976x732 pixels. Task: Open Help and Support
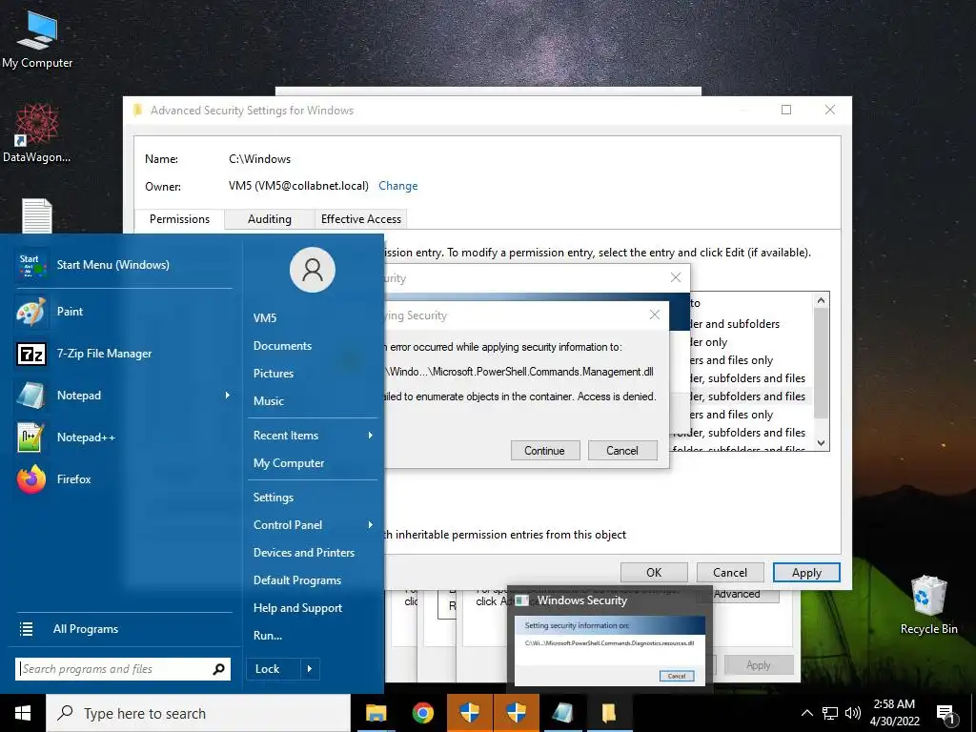[297, 608]
